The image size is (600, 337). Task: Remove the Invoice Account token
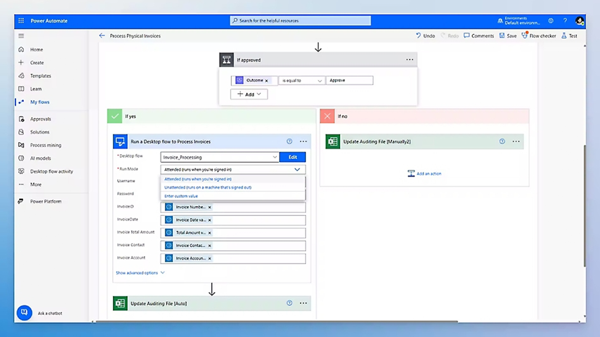coord(210,258)
